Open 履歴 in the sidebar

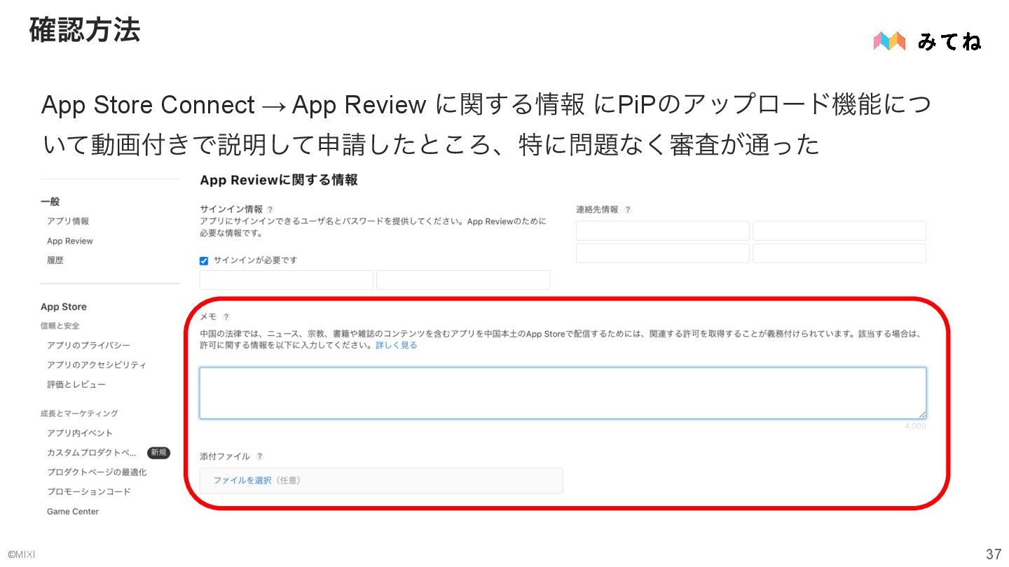(55, 260)
